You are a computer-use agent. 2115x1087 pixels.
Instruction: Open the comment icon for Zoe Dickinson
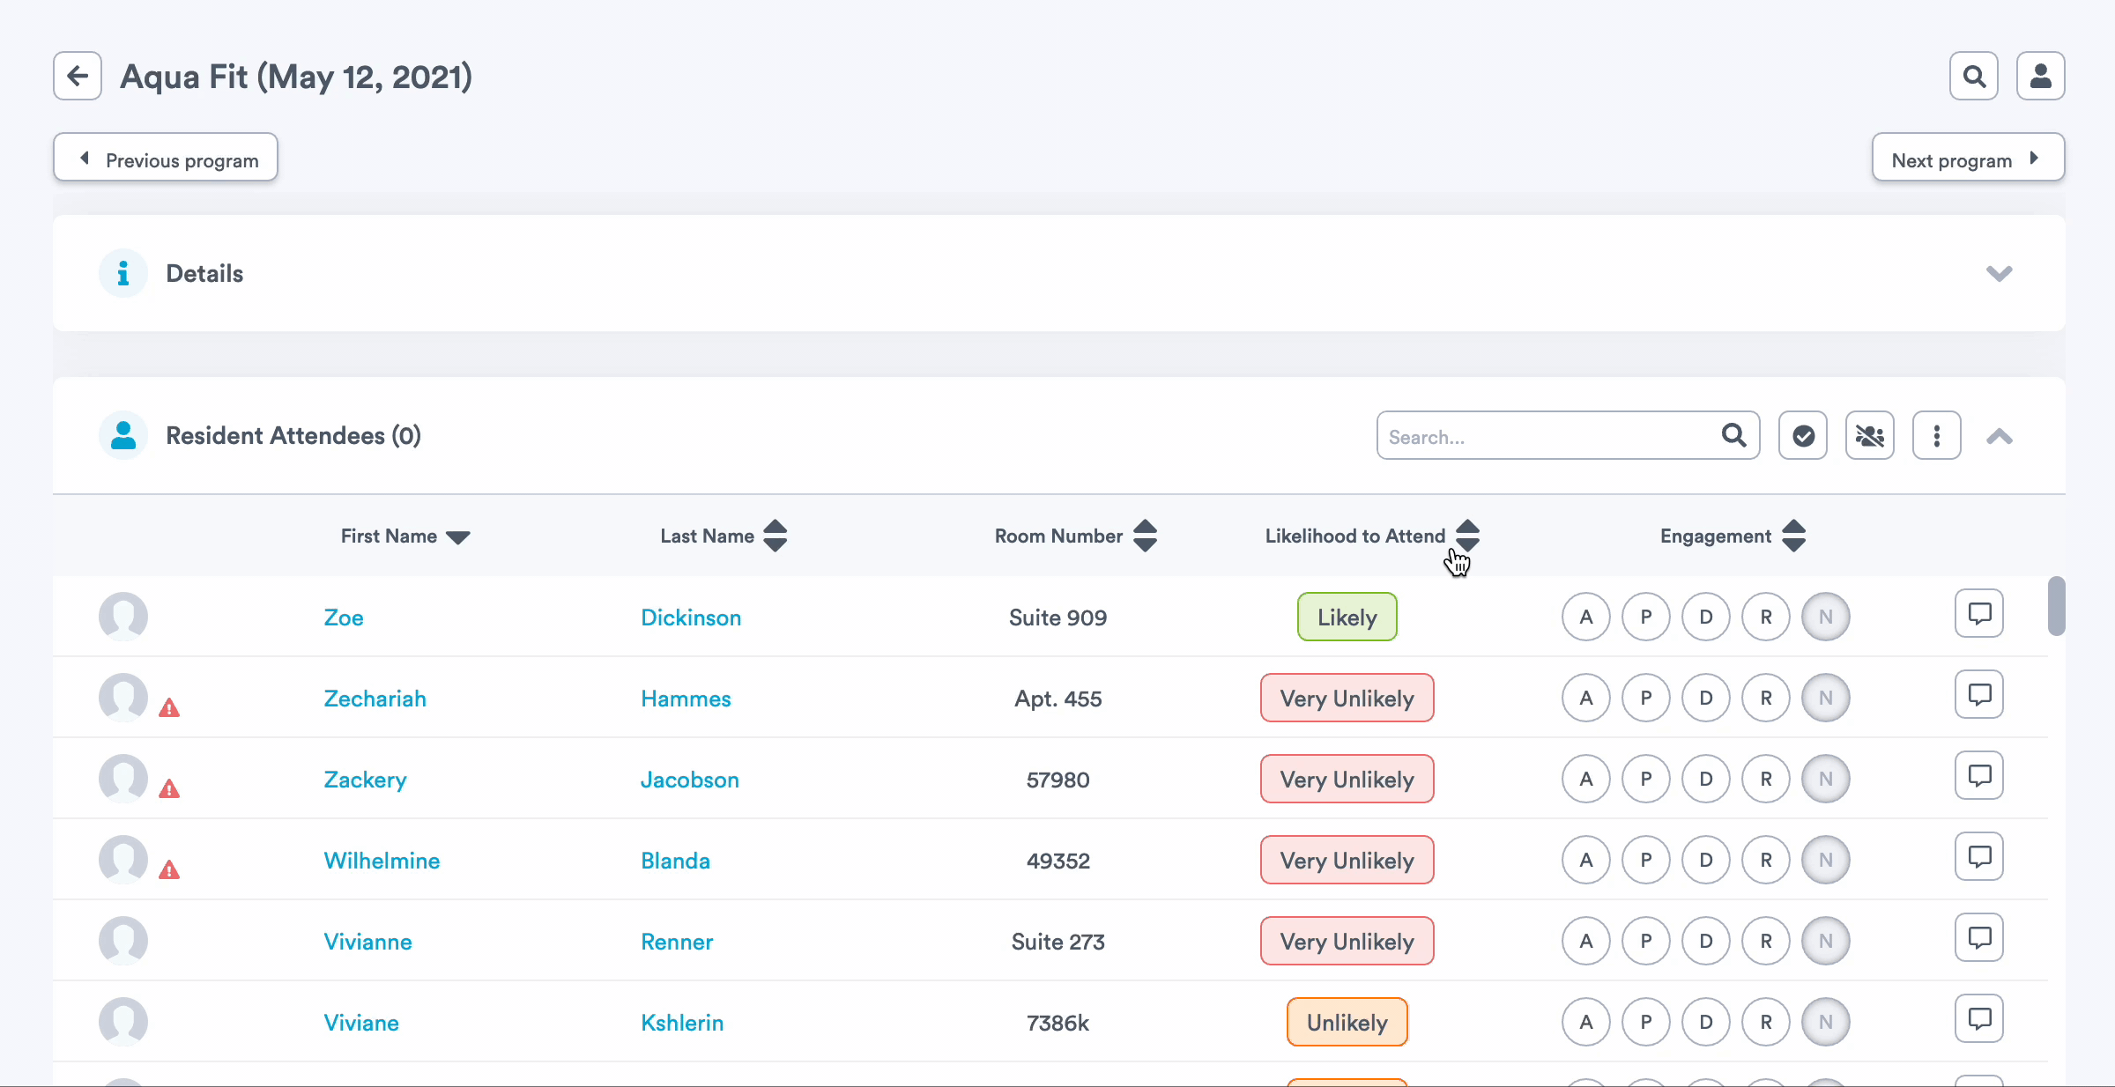pos(1979,613)
